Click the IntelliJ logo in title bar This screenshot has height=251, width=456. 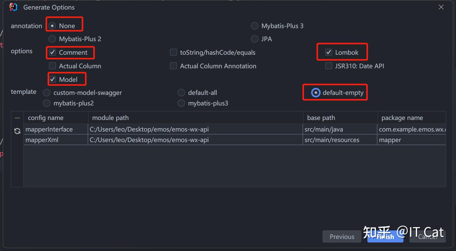[x=13, y=7]
